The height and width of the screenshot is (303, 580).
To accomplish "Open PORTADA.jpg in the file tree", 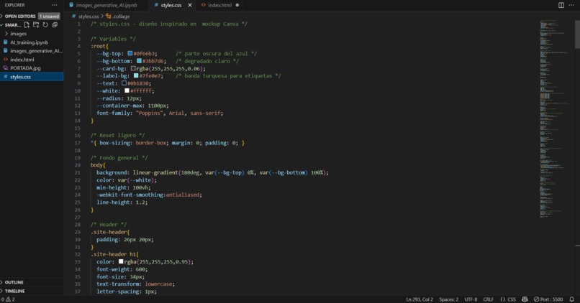I will coord(25,68).
